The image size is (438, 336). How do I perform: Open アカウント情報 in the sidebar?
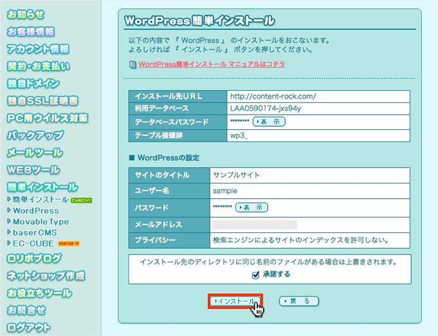pyautogui.click(x=38, y=49)
